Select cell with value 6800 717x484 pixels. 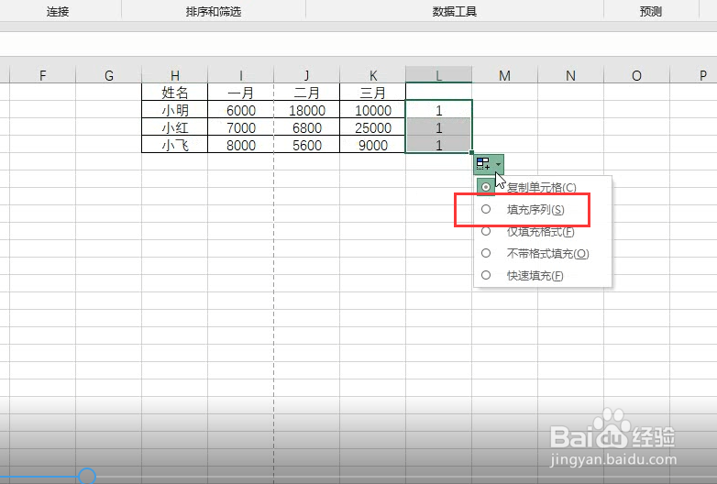(x=307, y=127)
